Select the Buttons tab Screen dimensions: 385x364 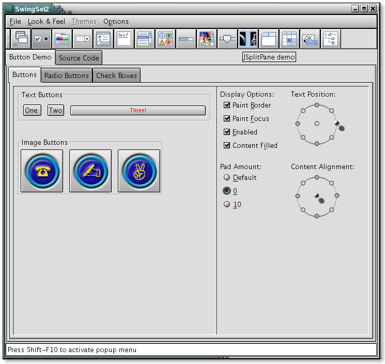tap(25, 74)
